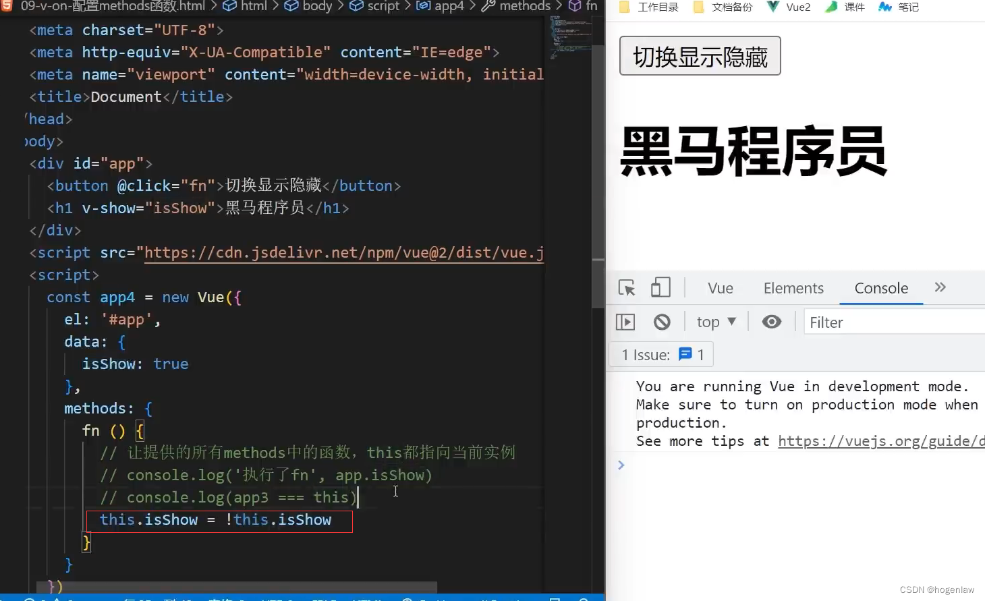Image resolution: width=985 pixels, height=601 pixels.
Task: Switch to the Elements tab
Action: pyautogui.click(x=793, y=288)
